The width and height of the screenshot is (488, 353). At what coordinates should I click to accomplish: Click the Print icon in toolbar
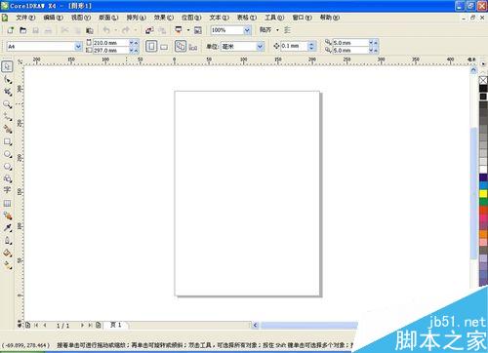[x=48, y=30]
